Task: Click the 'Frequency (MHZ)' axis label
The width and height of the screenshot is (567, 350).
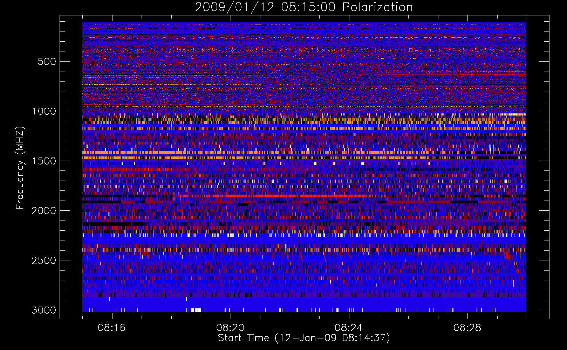Action: pyautogui.click(x=20, y=168)
